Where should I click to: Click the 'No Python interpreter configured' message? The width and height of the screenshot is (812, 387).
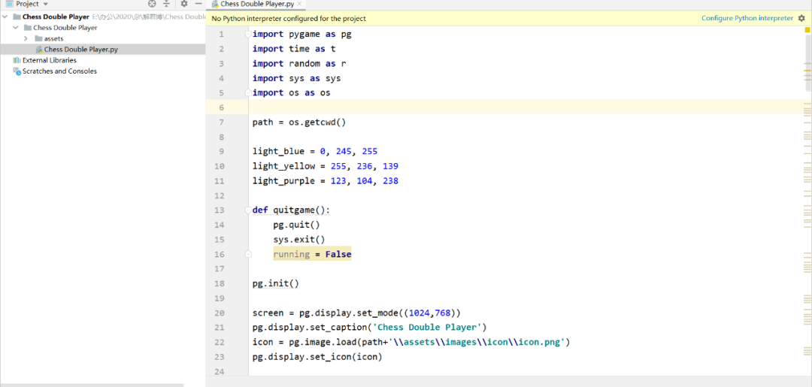[x=289, y=18]
